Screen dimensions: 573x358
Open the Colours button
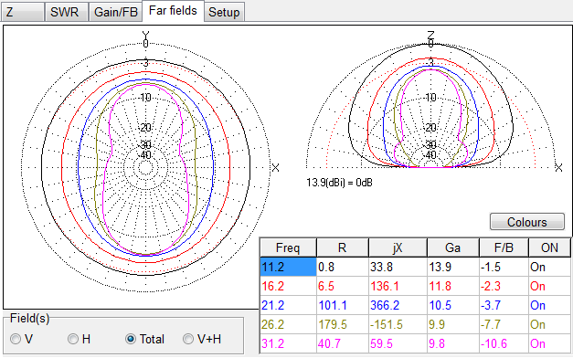[x=527, y=222]
